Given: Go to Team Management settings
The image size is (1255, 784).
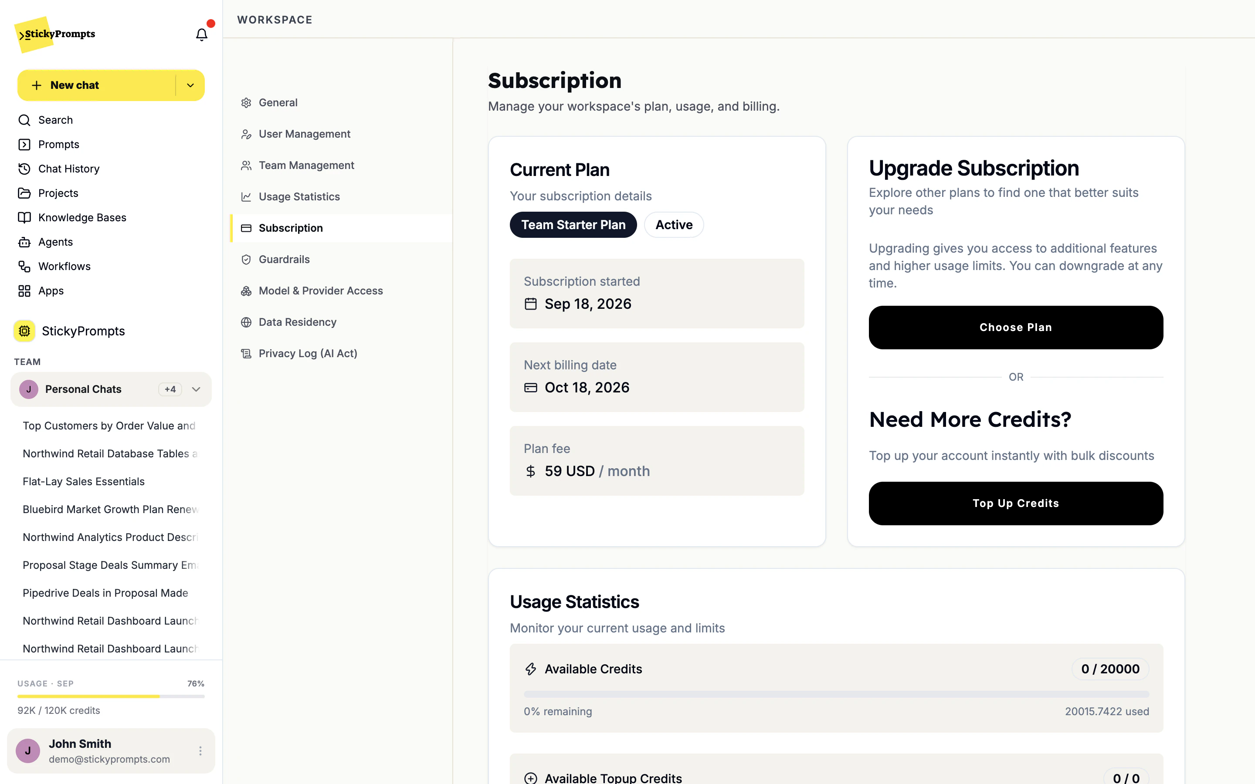Looking at the screenshot, I should coord(341,166).
